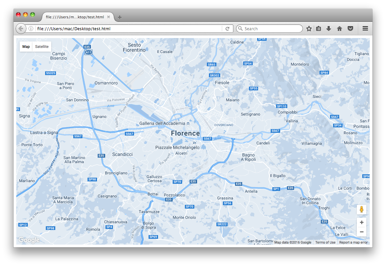
Task: Click the Compiobbi label
Action: click(x=288, y=112)
